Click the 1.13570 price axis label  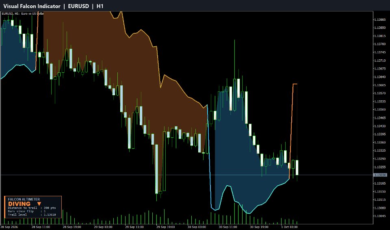point(380,93)
